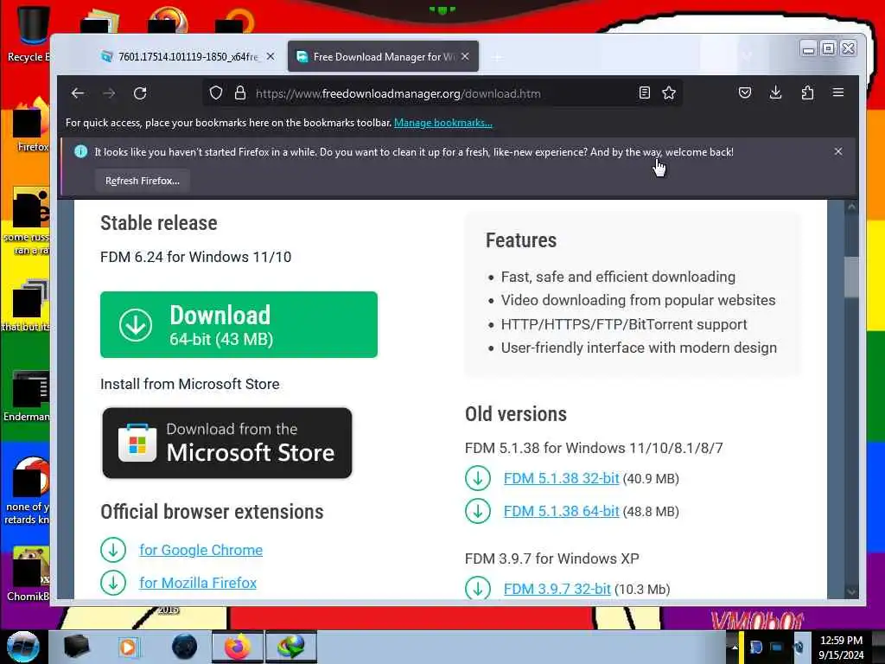Viewport: 885px width, 664px height.
Task: Download FDM 5.1.38 64-bit link
Action: (x=561, y=511)
